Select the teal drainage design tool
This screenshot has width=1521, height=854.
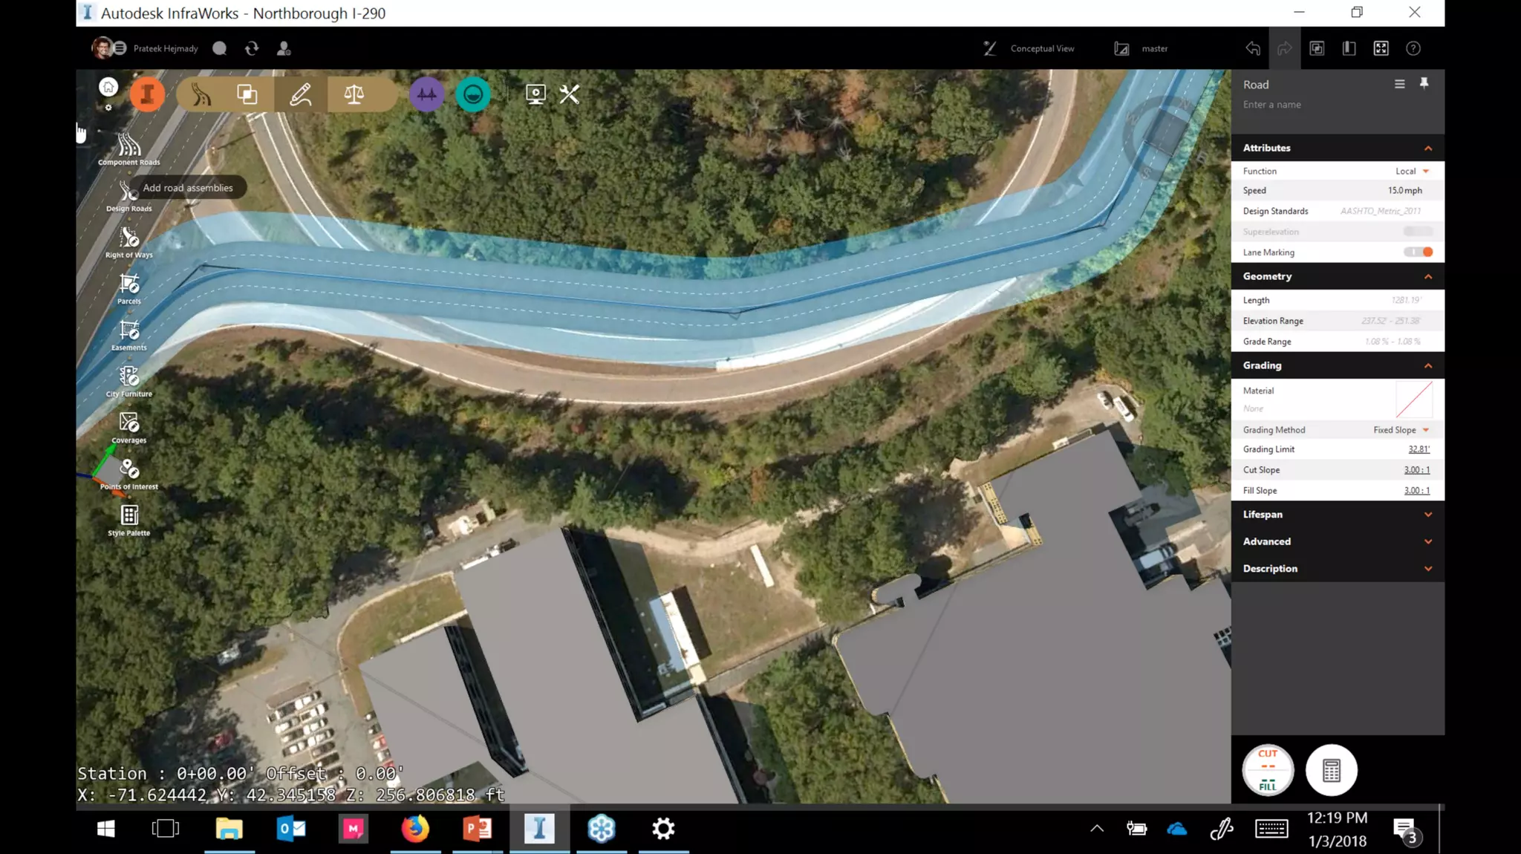click(473, 94)
